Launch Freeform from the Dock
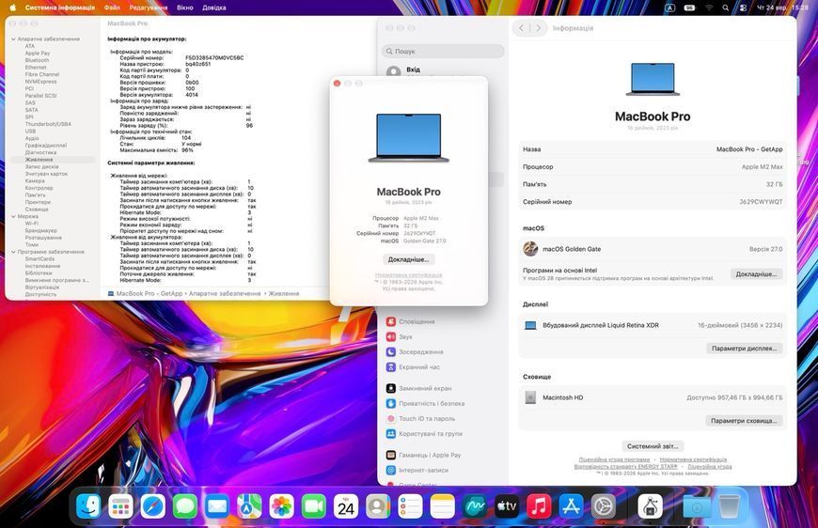The image size is (818, 528). click(x=475, y=506)
